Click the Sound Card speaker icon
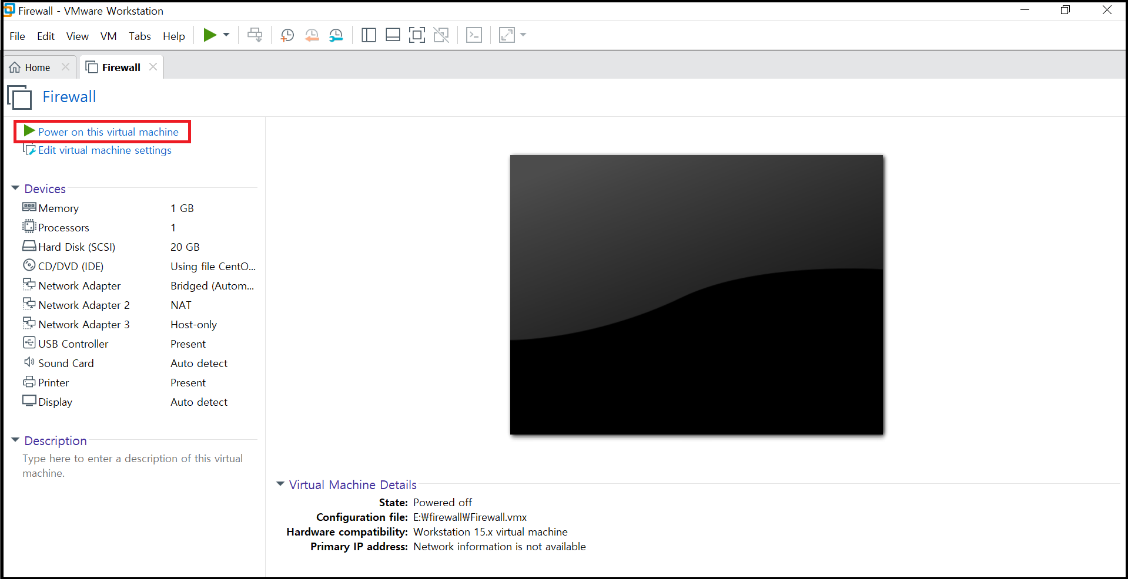Image resolution: width=1128 pixels, height=579 pixels. (29, 362)
